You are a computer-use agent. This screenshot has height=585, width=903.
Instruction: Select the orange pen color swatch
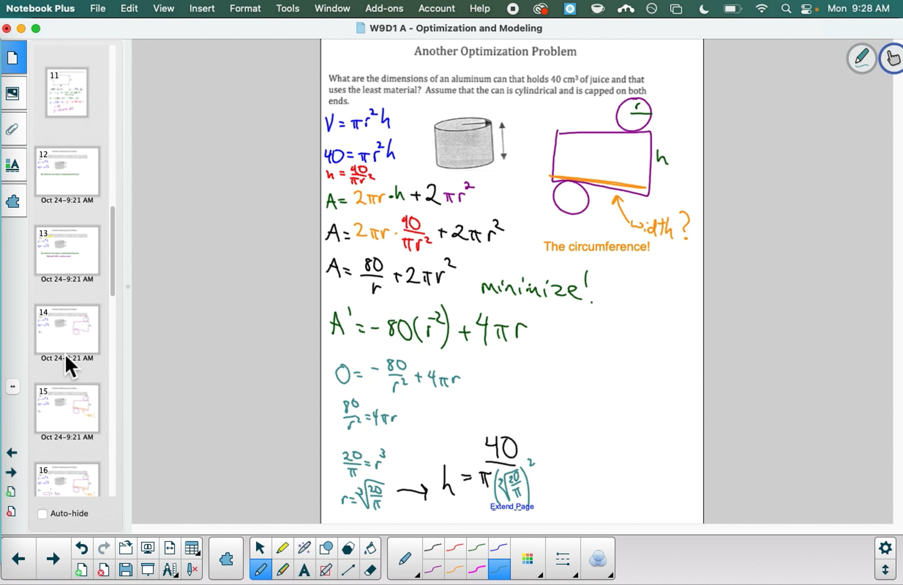pos(455,570)
